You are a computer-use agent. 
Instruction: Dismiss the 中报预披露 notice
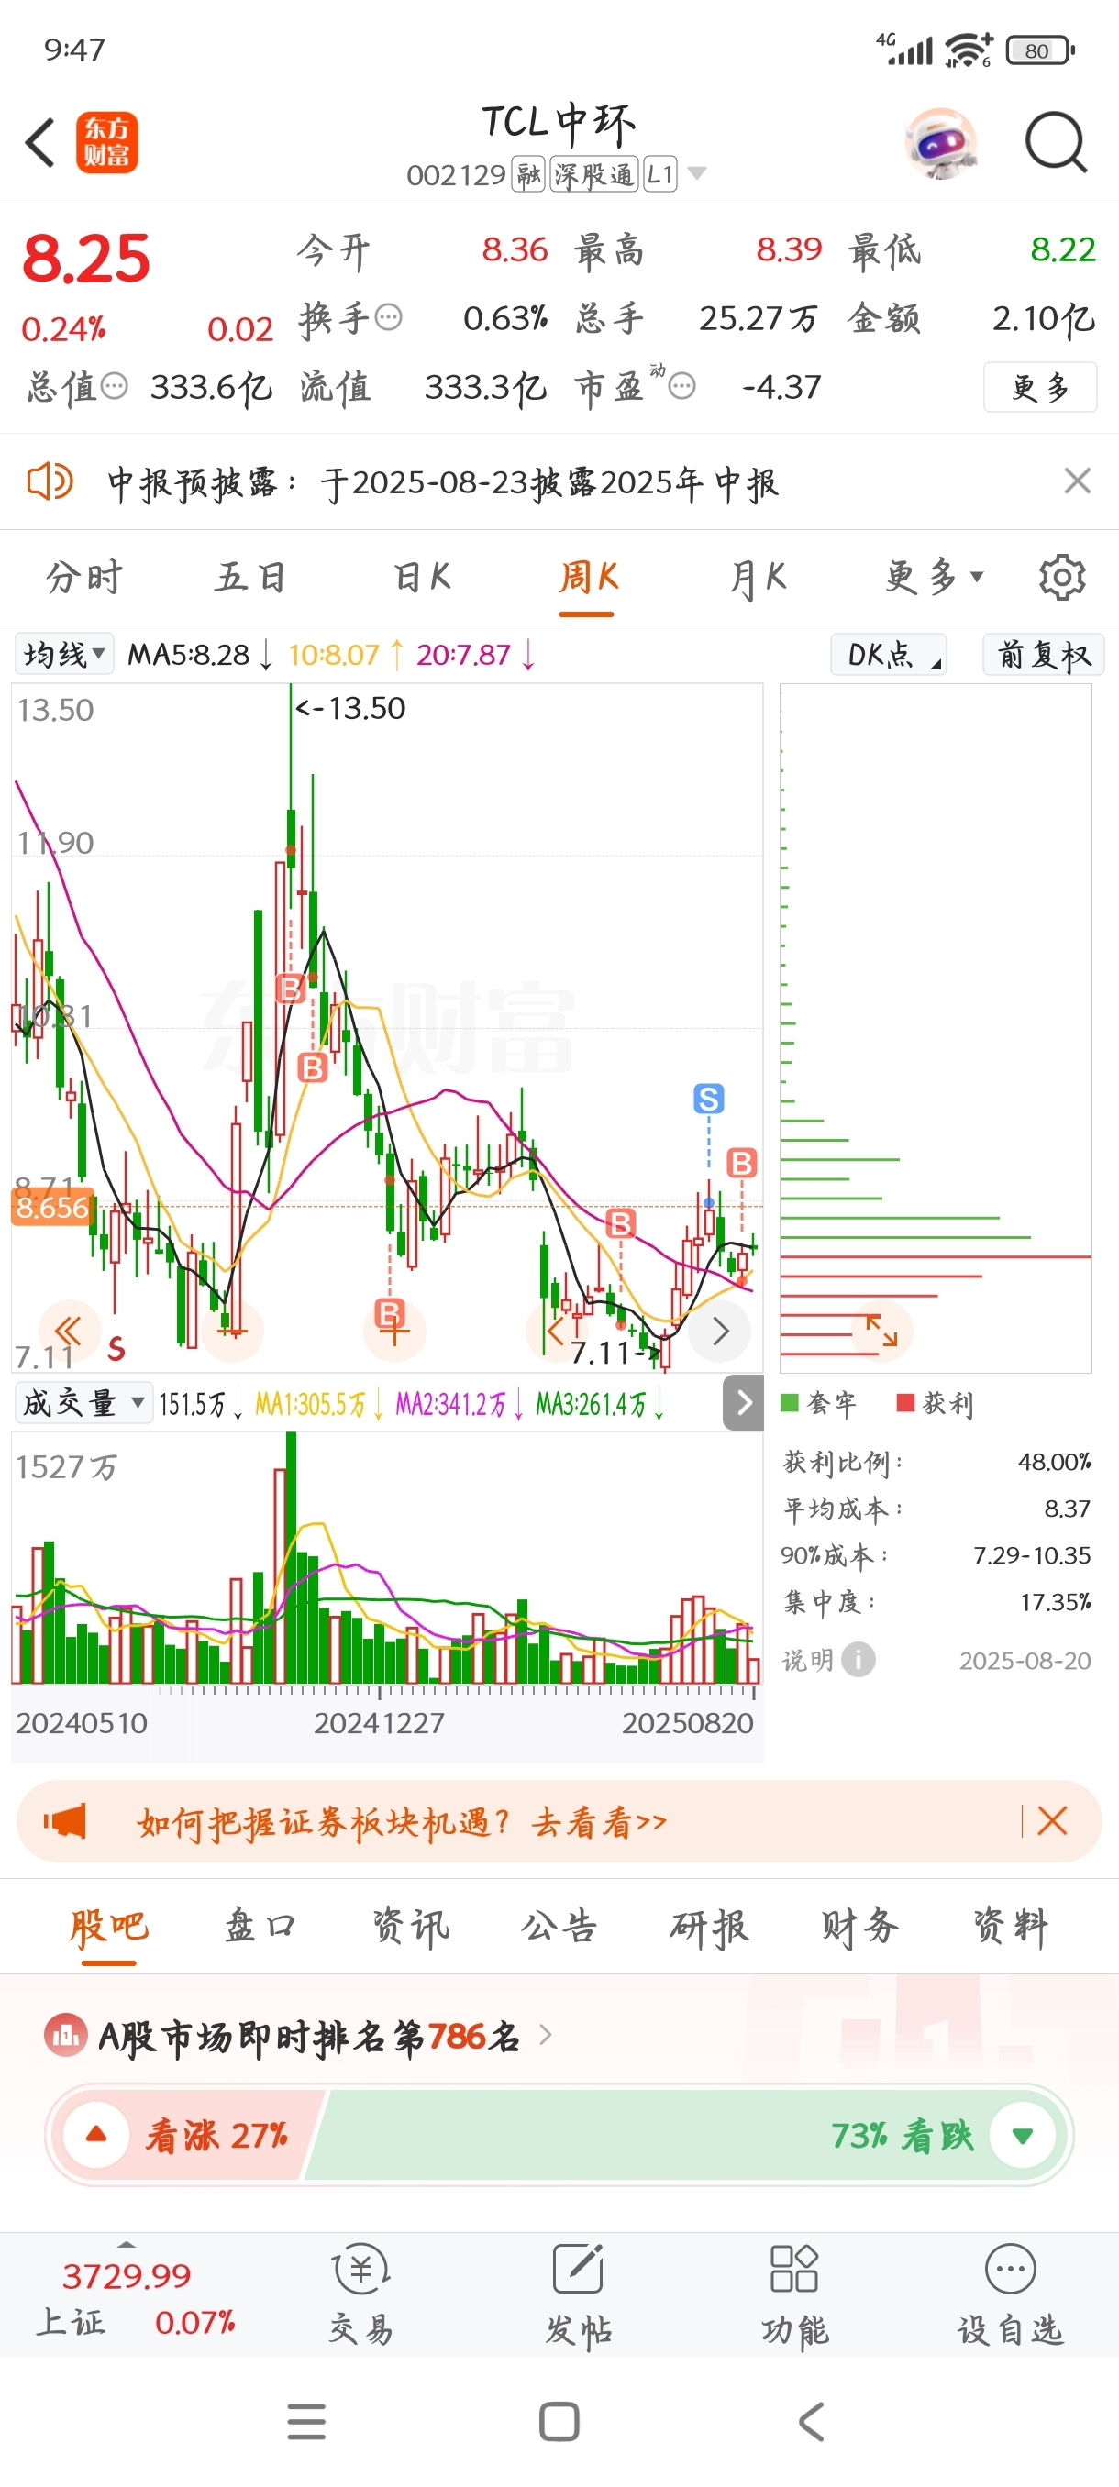coord(1077,481)
